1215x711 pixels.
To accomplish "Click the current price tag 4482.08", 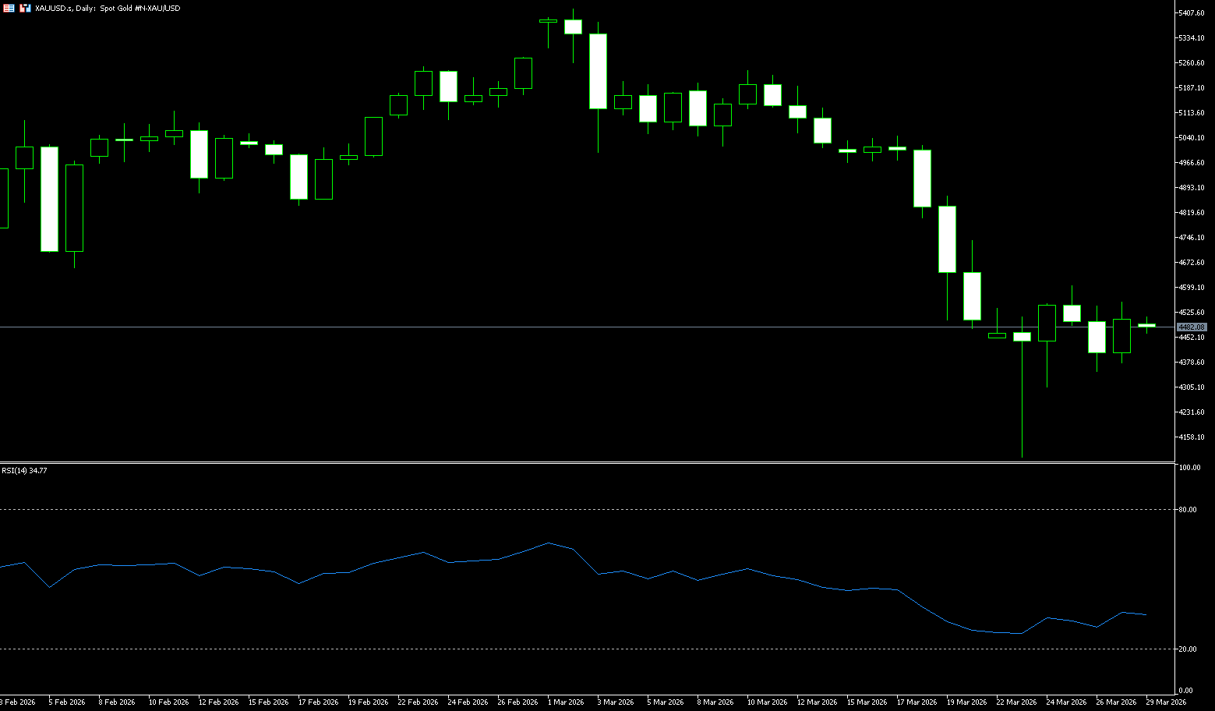I will pos(1191,327).
